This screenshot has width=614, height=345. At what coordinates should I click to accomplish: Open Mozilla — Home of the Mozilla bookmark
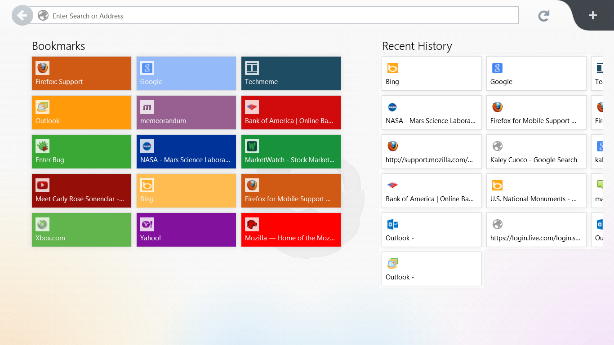click(291, 230)
